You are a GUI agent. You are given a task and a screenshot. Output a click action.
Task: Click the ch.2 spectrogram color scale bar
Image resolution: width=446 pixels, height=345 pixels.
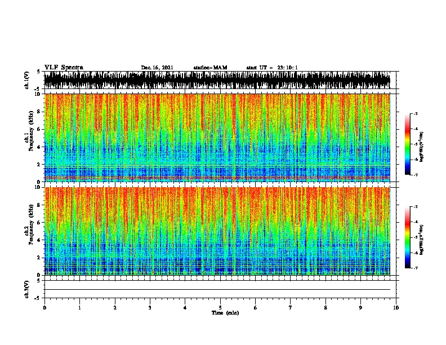(408, 237)
